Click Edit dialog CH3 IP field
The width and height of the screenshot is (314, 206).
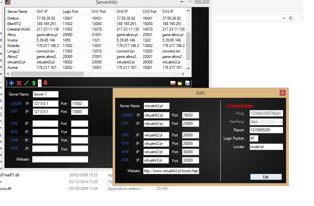(156, 144)
